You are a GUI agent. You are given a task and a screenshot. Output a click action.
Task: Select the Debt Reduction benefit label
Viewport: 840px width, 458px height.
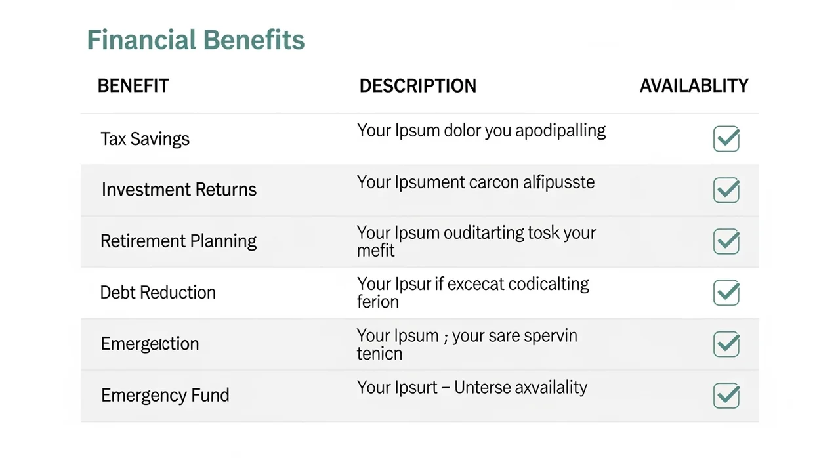pyautogui.click(x=157, y=293)
